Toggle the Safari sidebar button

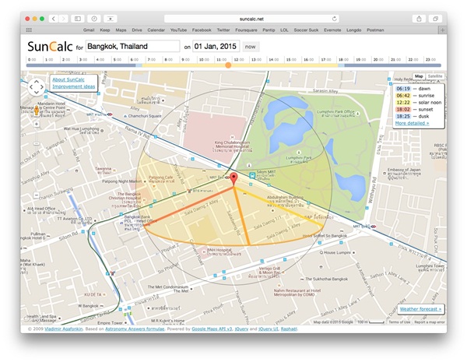point(77,19)
